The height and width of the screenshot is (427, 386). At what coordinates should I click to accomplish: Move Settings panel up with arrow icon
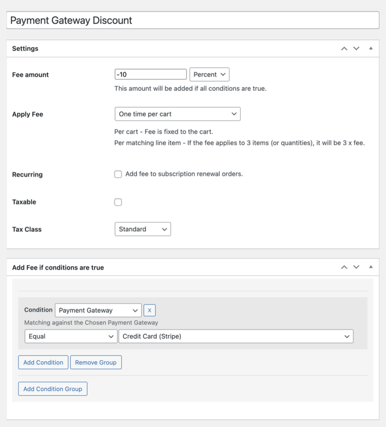click(x=344, y=48)
